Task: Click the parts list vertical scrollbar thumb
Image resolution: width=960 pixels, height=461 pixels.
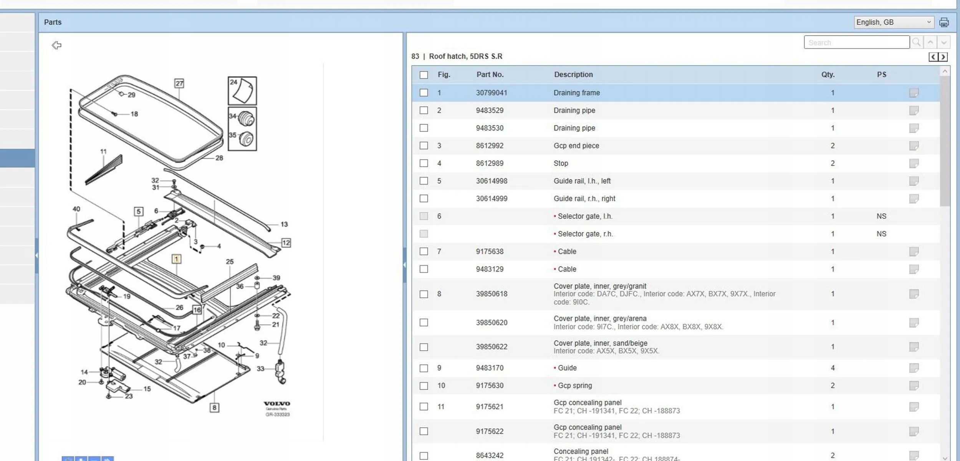Action: (x=945, y=142)
